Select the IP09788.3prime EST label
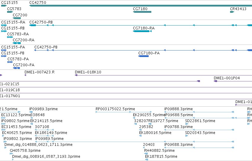This screenshot has width=252, height=161. pyautogui.click(x=179, y=127)
